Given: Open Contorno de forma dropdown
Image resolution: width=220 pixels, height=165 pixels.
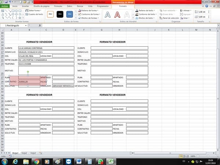Looking at the screenshot, I should tap(89, 14).
